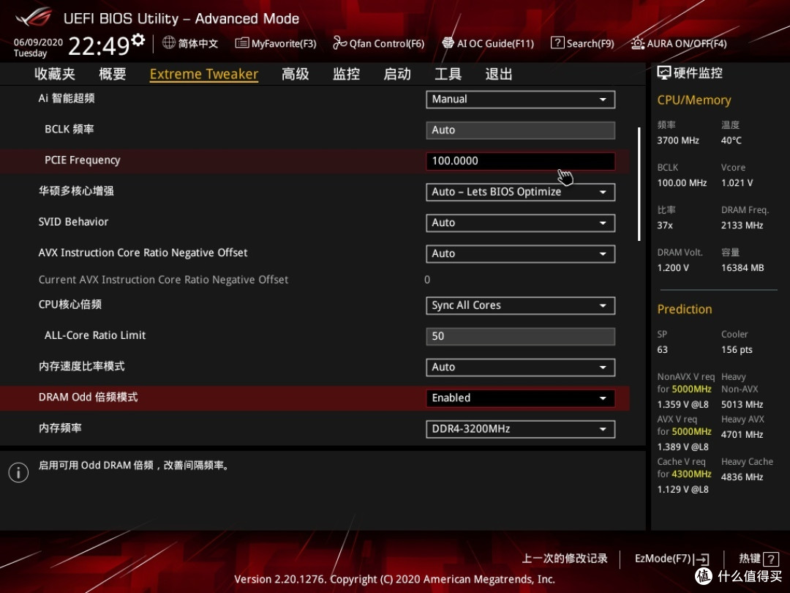Open Search(F9)

(x=582, y=43)
